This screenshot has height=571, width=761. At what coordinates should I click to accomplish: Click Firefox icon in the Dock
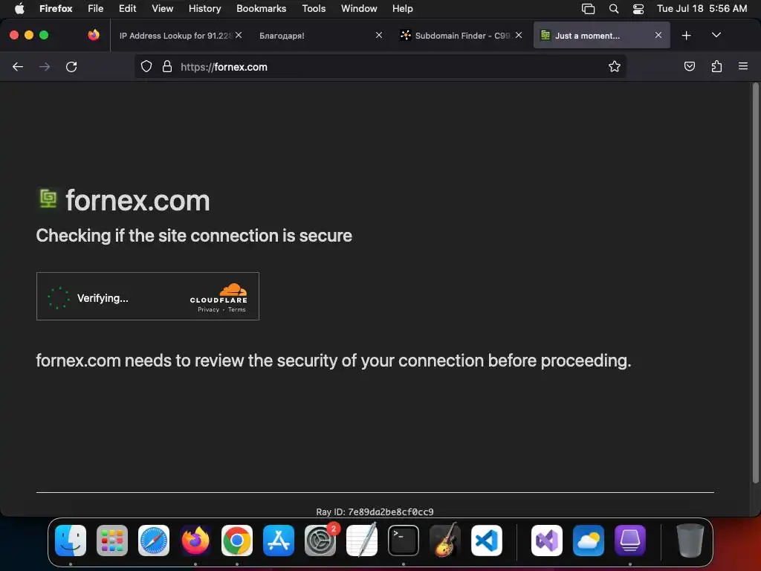coord(195,541)
